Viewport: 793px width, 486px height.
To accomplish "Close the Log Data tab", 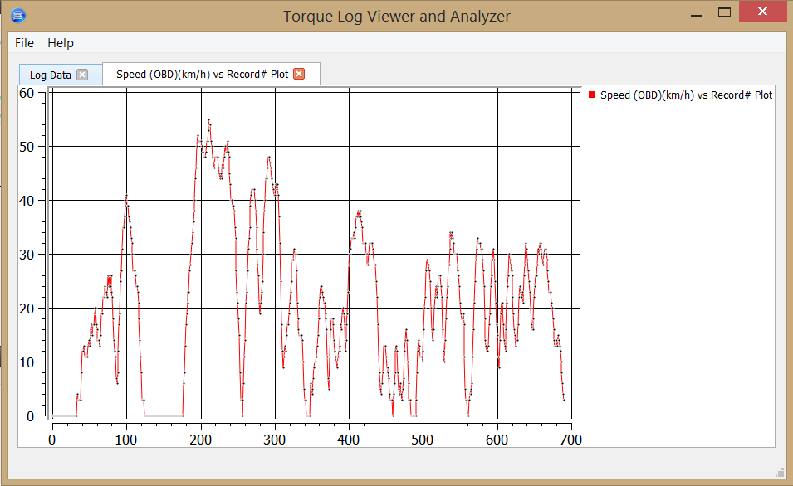I will pyautogui.click(x=82, y=75).
